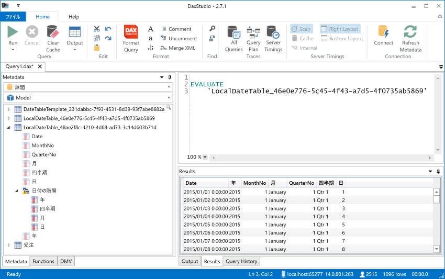
Task: Open the Model selection dropdown
Action: 169,98
